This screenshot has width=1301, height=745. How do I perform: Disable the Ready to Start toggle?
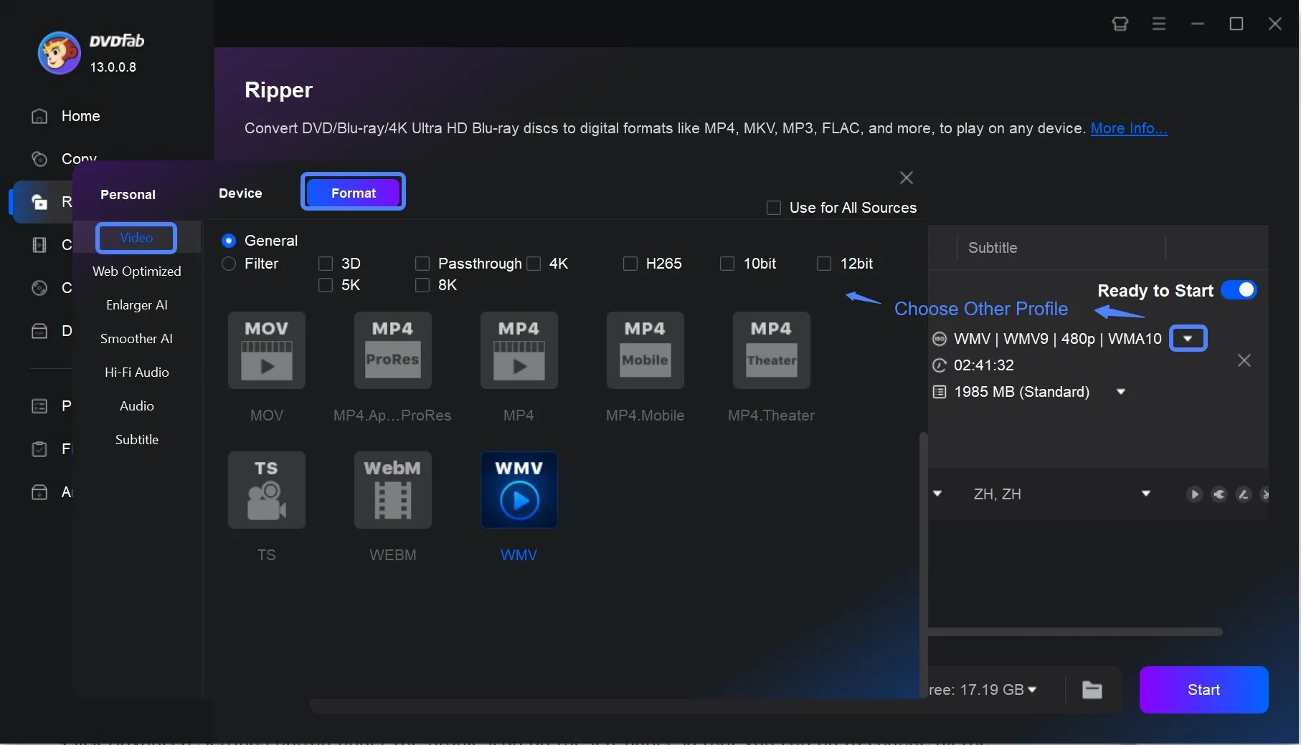pos(1239,290)
